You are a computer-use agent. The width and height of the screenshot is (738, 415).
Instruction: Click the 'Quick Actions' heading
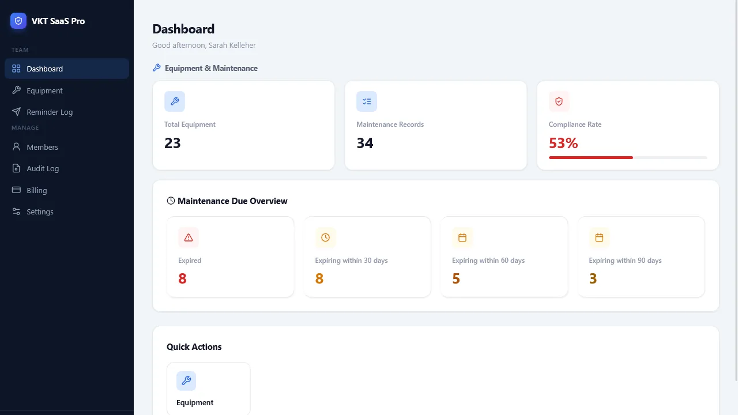point(194,347)
